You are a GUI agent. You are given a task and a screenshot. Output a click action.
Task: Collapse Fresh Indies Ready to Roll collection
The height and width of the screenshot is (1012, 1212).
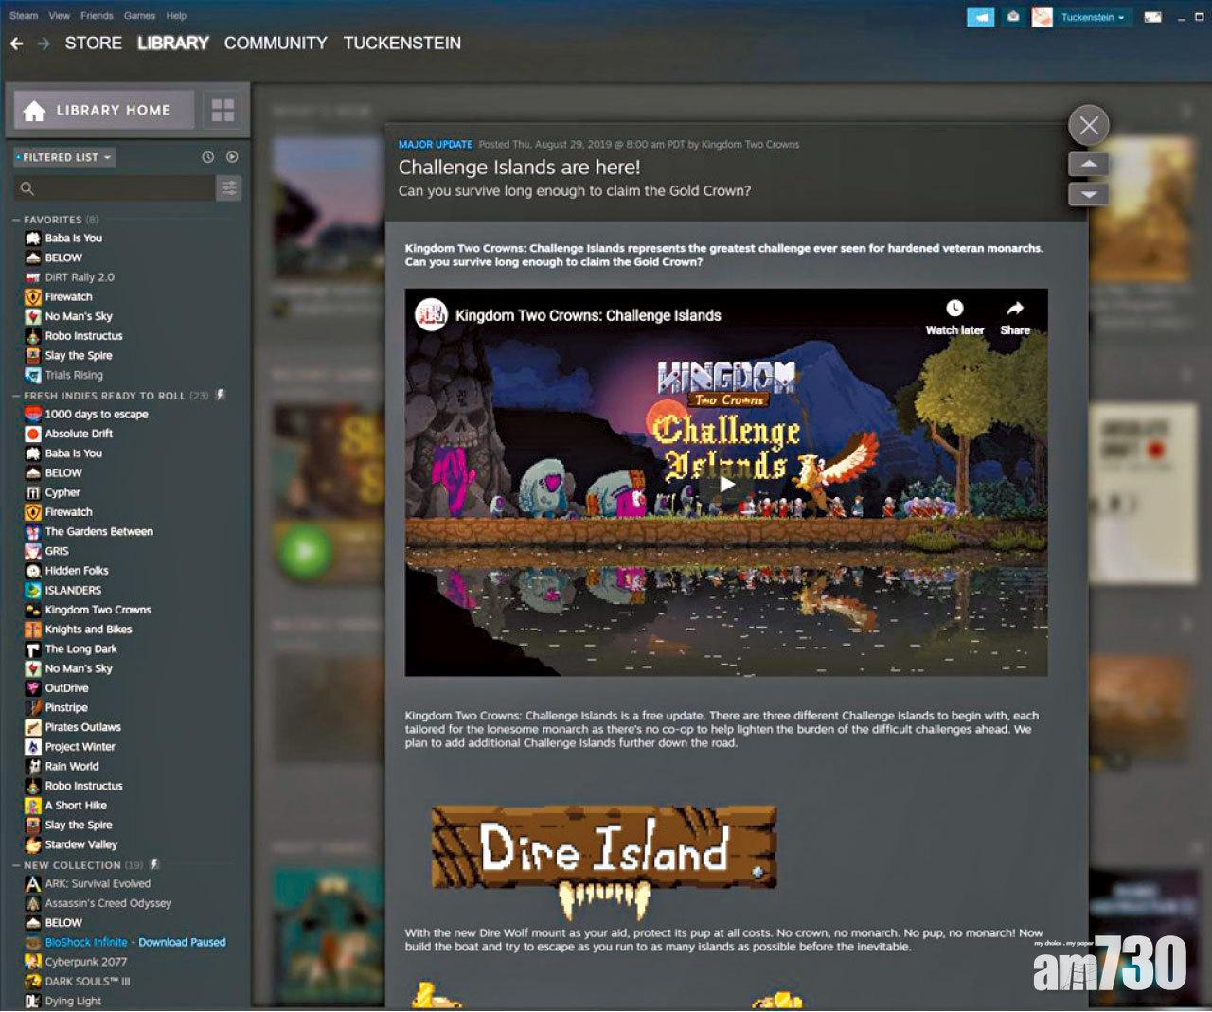(x=16, y=396)
